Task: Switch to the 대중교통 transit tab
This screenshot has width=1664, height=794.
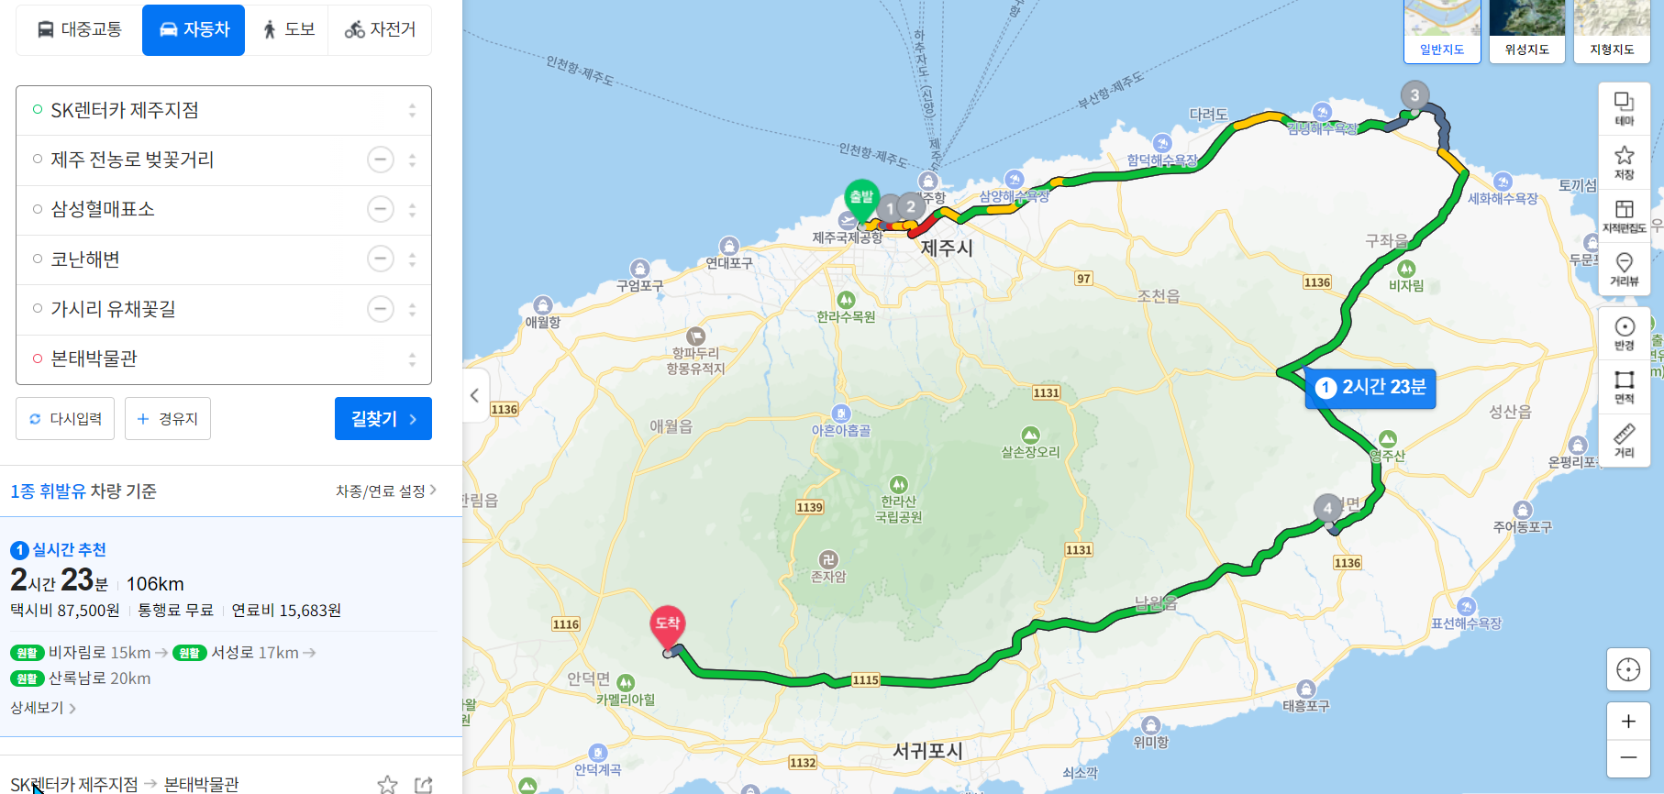Action: pyautogui.click(x=80, y=29)
